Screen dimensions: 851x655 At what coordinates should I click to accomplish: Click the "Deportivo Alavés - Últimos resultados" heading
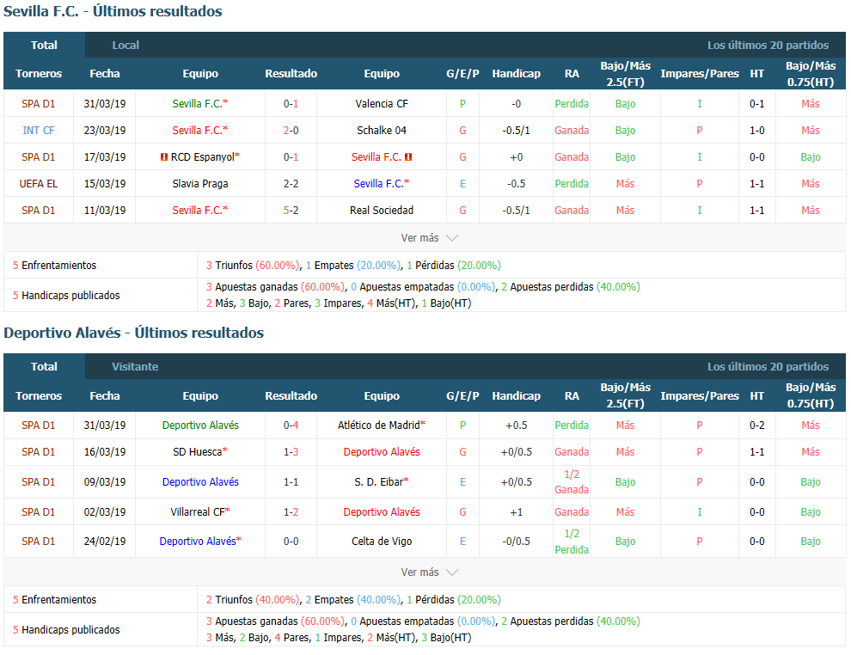133,333
